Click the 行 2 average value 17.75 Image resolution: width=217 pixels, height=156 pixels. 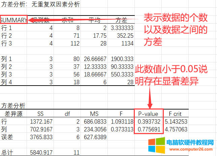tap(100, 36)
